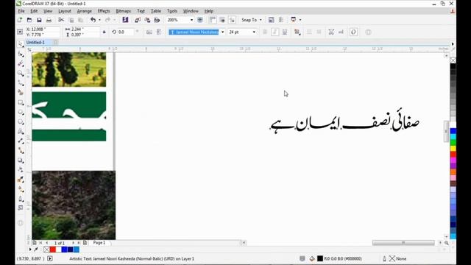Select the Drop Shadow tool
471x265 pixels.
[x=21, y=160]
